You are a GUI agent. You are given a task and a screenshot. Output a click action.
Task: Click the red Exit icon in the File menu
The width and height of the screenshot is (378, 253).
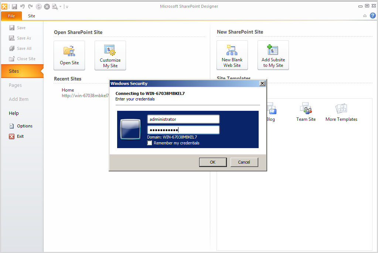[11, 136]
